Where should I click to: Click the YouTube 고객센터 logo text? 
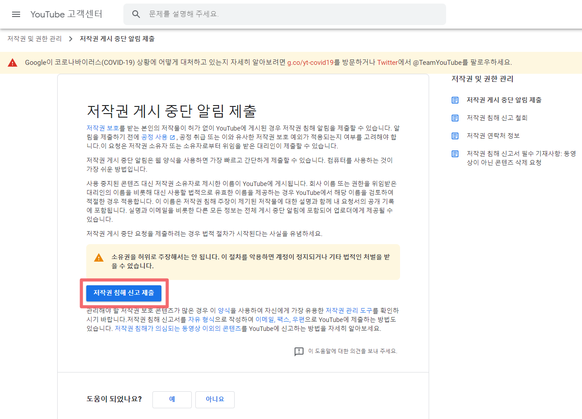pos(66,14)
